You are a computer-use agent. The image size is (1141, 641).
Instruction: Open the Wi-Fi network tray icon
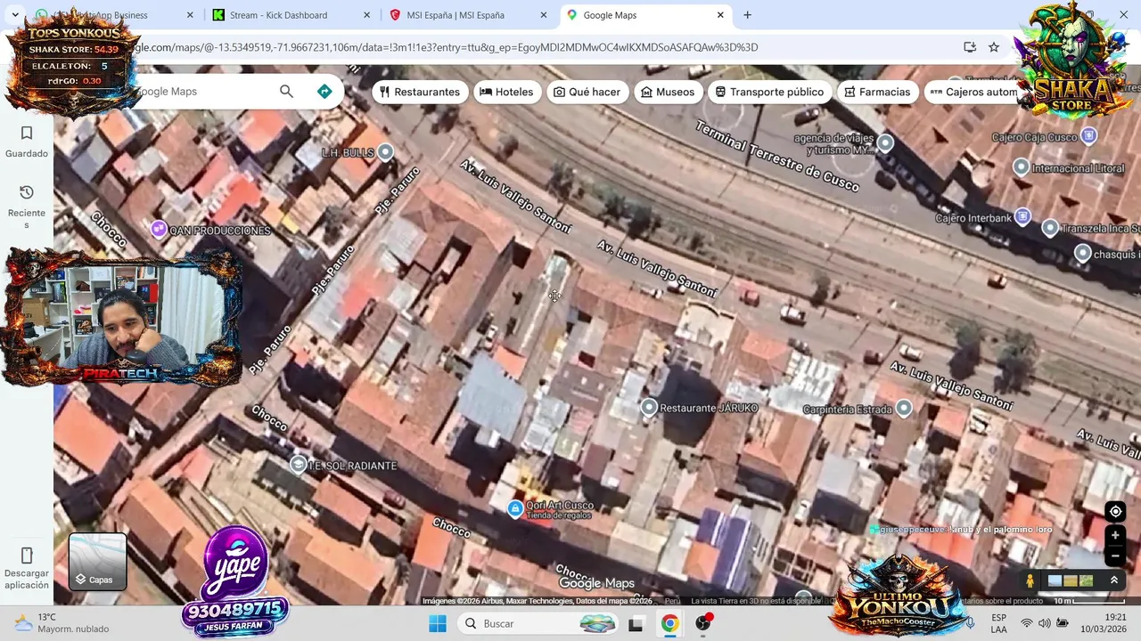(x=1027, y=623)
